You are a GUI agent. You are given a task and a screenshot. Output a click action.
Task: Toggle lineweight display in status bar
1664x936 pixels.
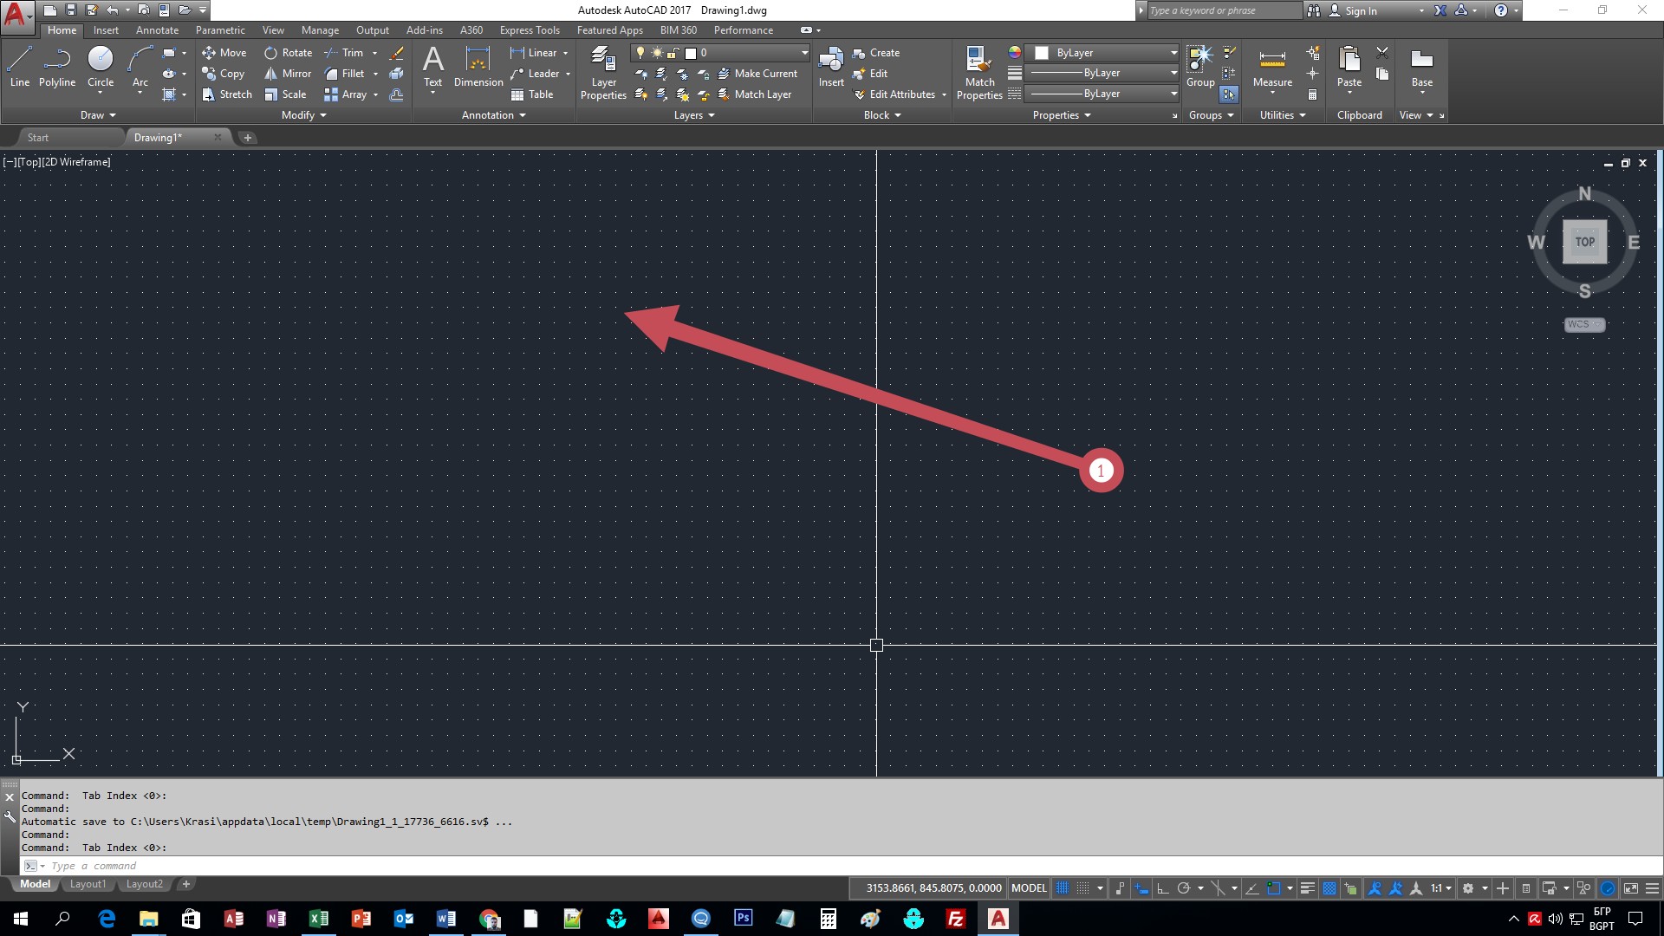pyautogui.click(x=1308, y=888)
